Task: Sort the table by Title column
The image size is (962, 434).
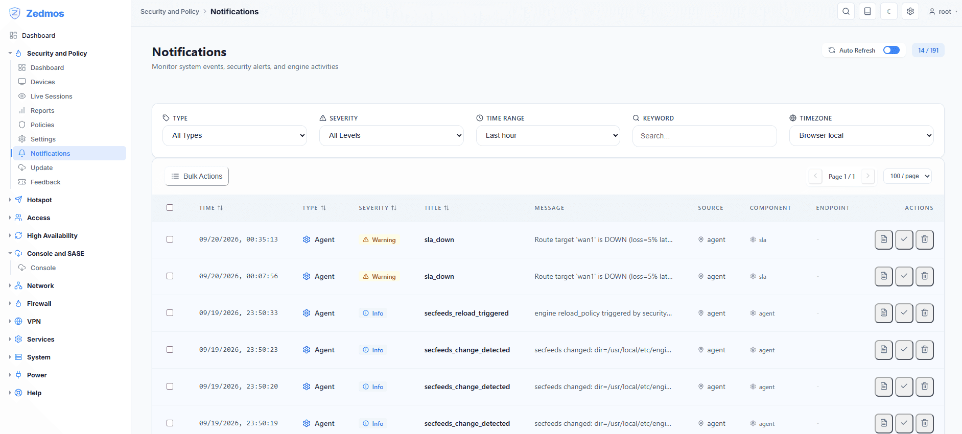Action: [x=437, y=208]
